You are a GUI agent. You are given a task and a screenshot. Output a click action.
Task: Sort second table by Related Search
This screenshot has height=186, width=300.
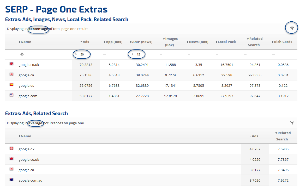[283, 136]
